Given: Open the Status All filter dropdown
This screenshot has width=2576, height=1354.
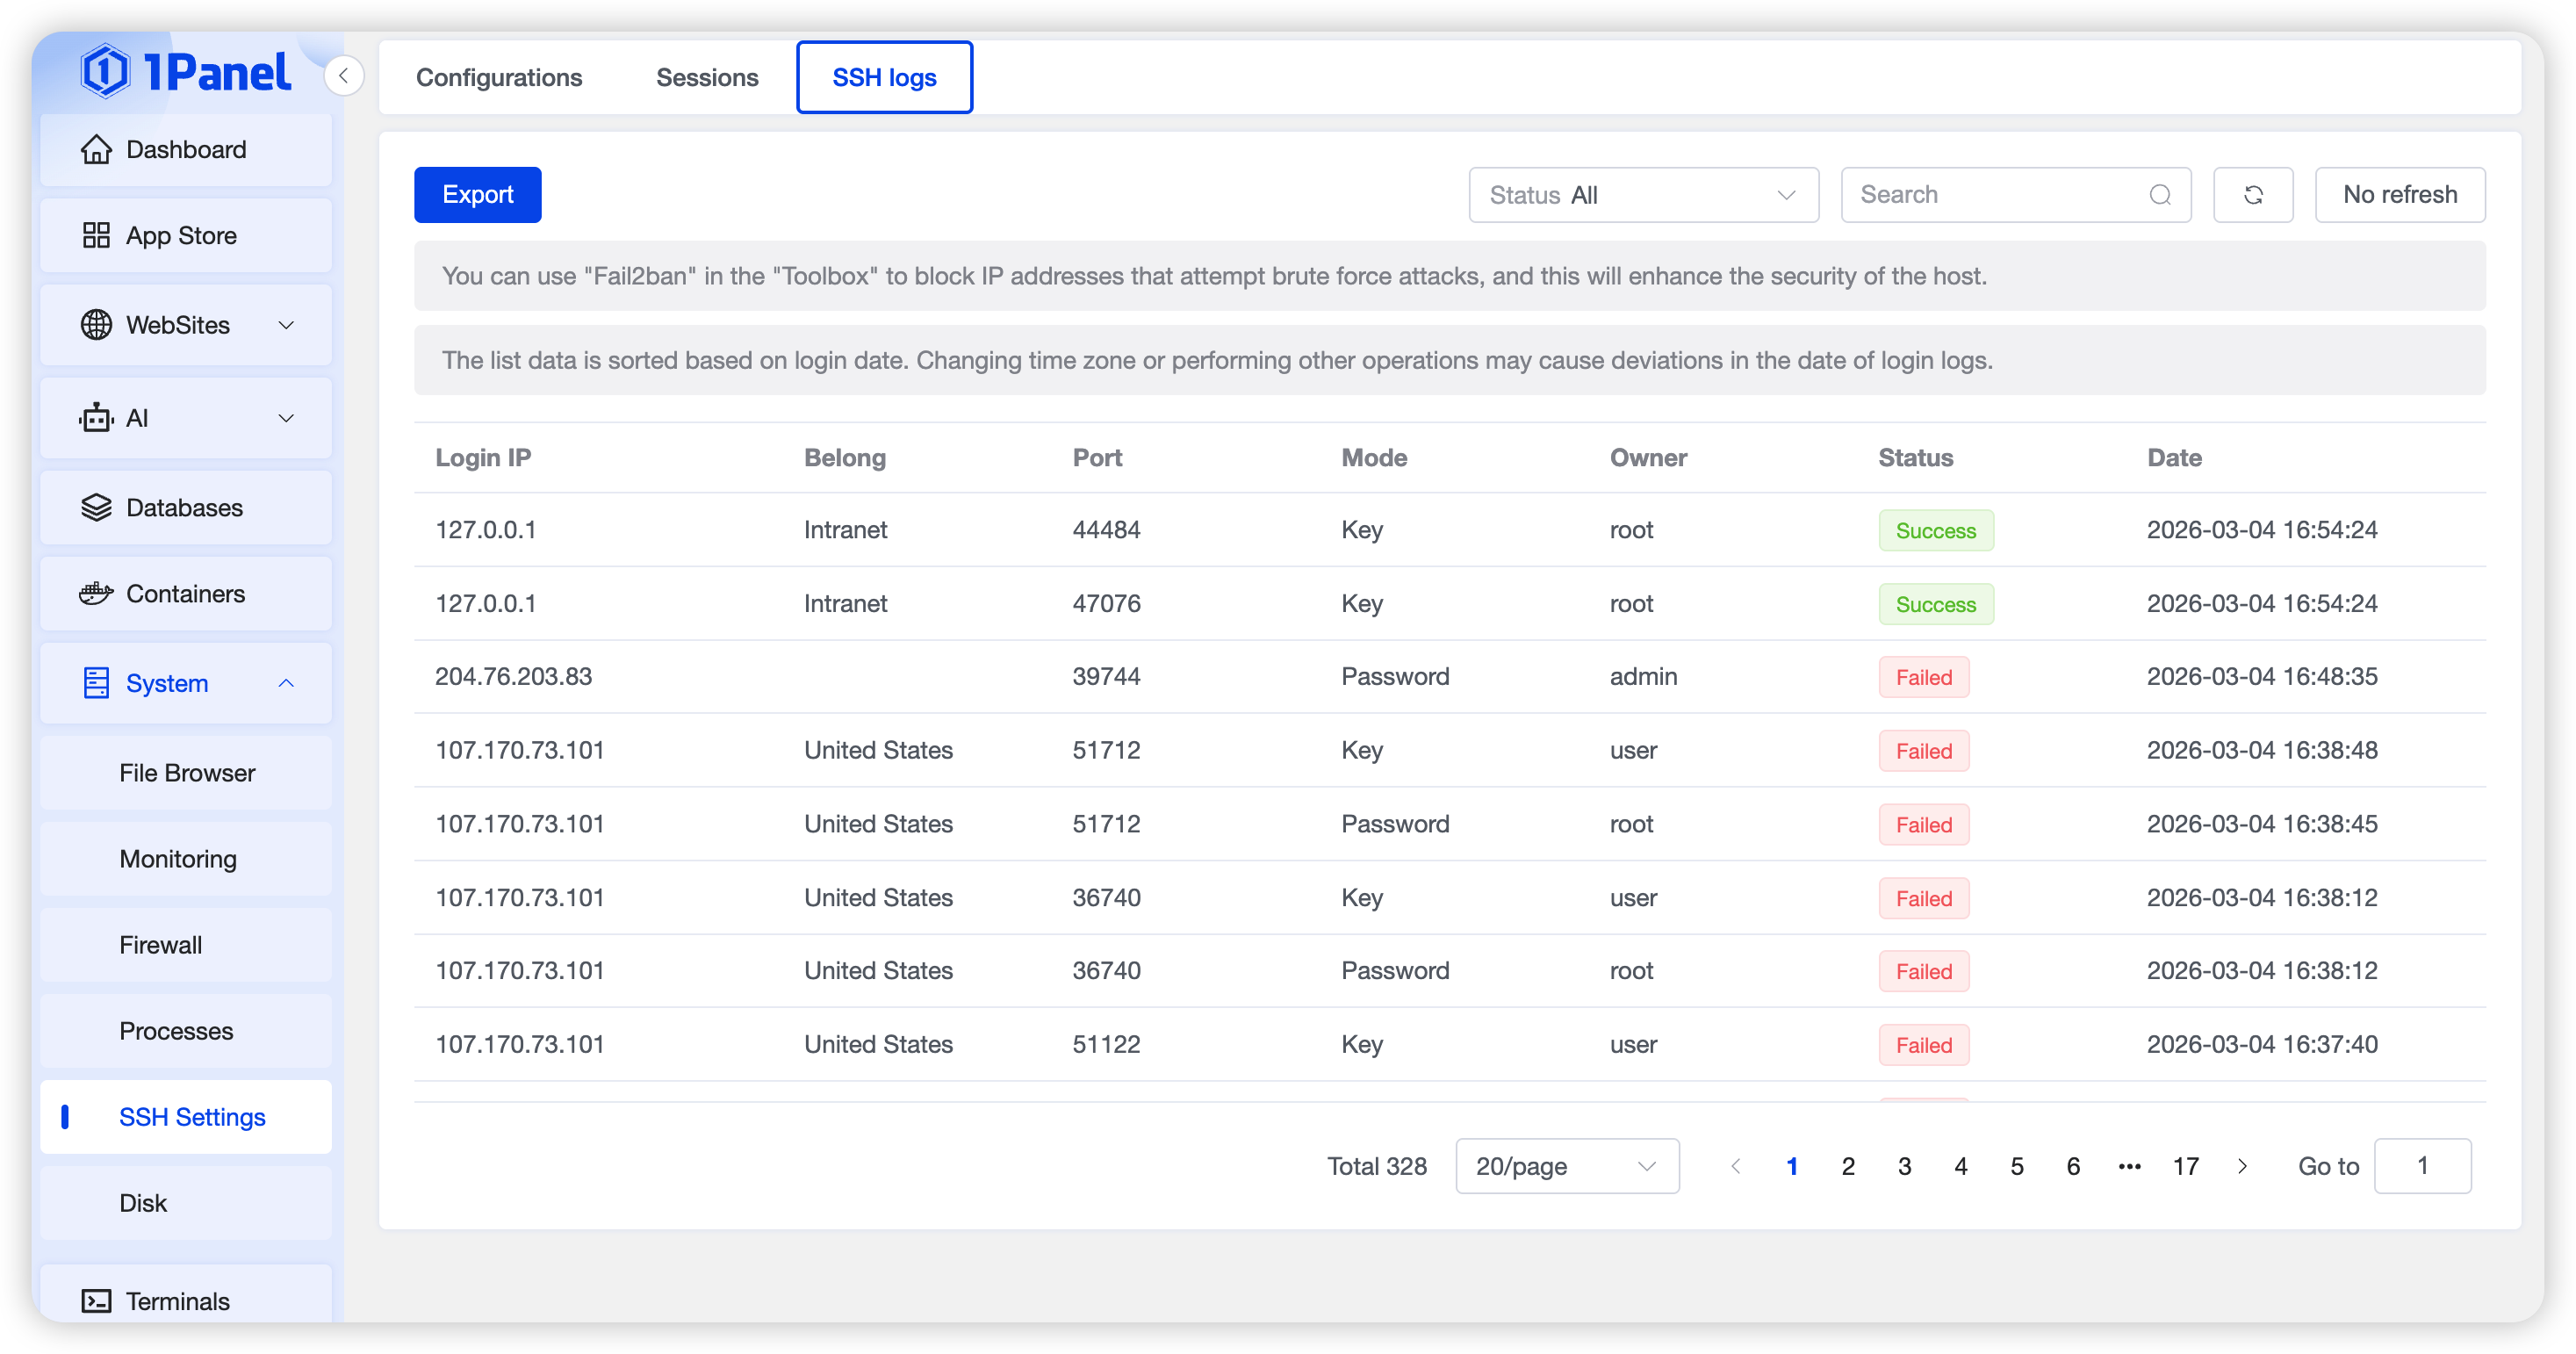Looking at the screenshot, I should 1642,194.
